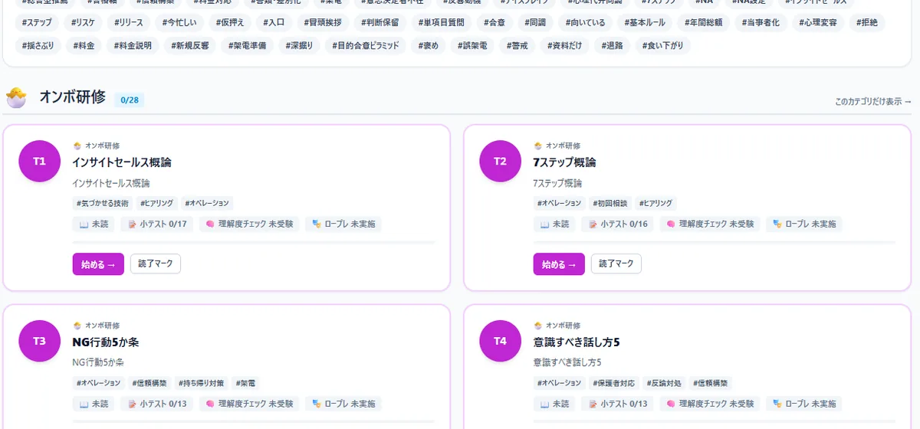Click the small chick icon in T1 card header

[x=77, y=146]
